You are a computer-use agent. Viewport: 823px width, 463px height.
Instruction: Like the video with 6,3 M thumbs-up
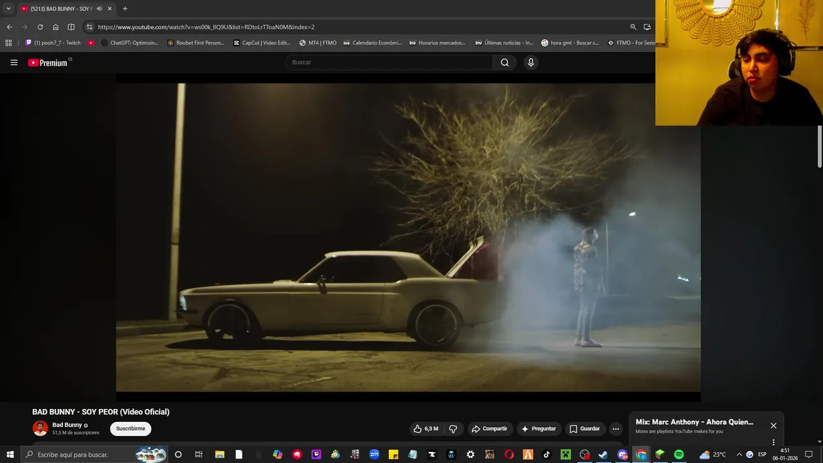pyautogui.click(x=426, y=429)
